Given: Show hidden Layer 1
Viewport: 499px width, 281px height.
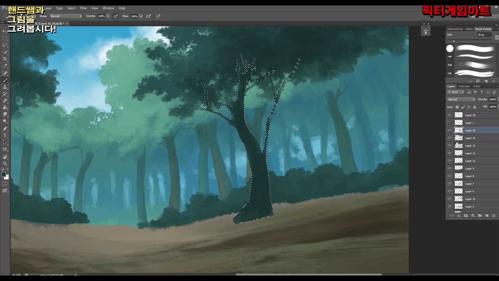Looking at the screenshot, I should click(x=449, y=123).
